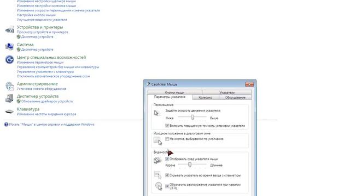
Task: Click shield icon of Диспетчер устройств under Система
Action: click(19, 50)
